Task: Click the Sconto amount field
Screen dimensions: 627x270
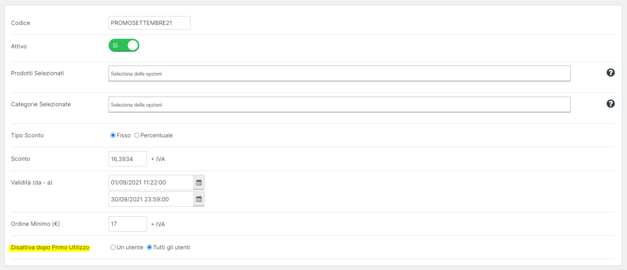Action: [x=128, y=159]
